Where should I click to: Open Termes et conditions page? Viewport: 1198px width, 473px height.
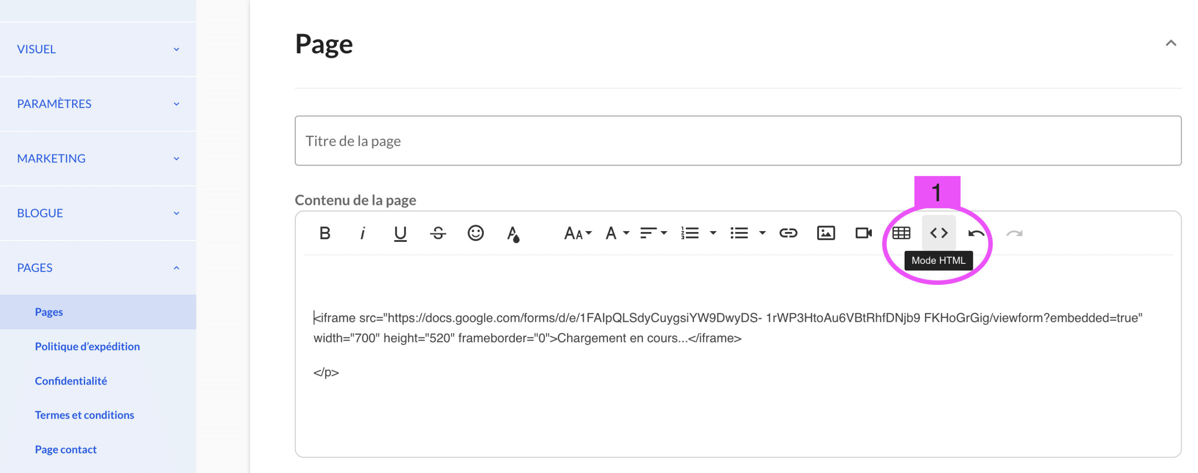coord(84,415)
